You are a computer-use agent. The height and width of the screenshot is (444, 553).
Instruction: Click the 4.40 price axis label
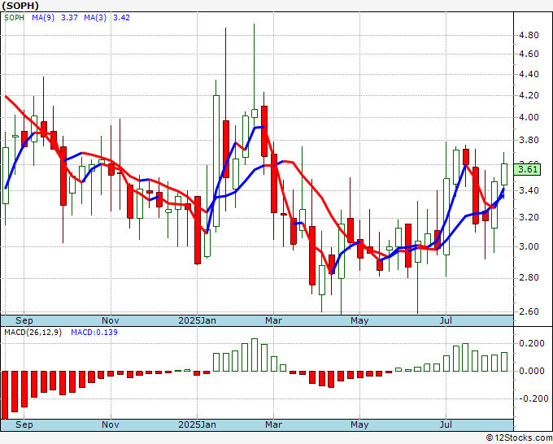pyautogui.click(x=529, y=75)
